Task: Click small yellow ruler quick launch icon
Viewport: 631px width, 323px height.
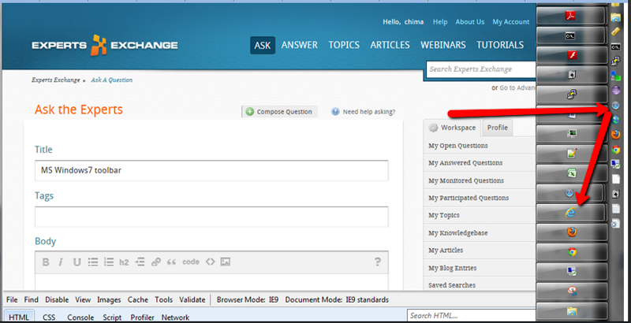Action: (616, 32)
